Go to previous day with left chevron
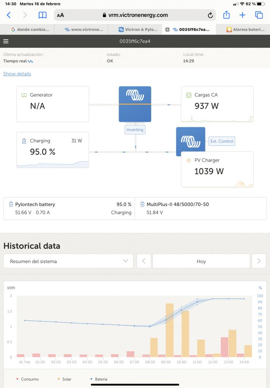 coord(144,261)
